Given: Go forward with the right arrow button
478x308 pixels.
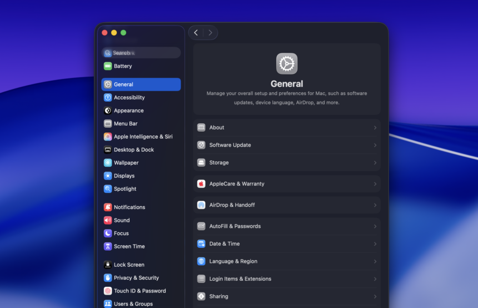Looking at the screenshot, I should (x=210, y=33).
